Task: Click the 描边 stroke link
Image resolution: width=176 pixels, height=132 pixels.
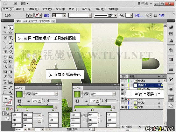Action: click(47, 15)
